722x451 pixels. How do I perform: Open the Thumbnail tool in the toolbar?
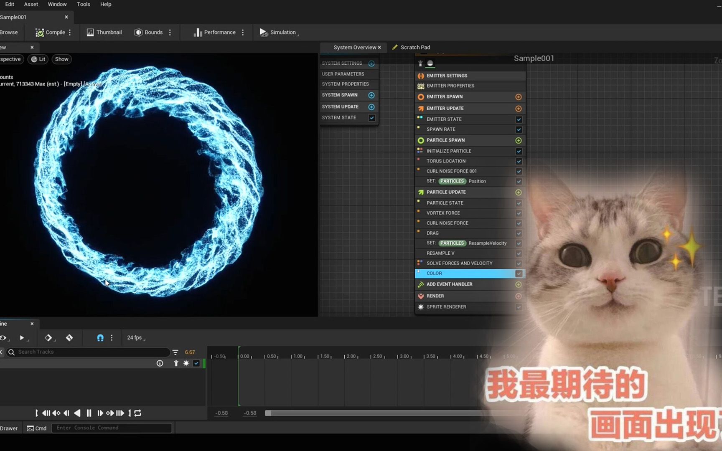click(90, 32)
